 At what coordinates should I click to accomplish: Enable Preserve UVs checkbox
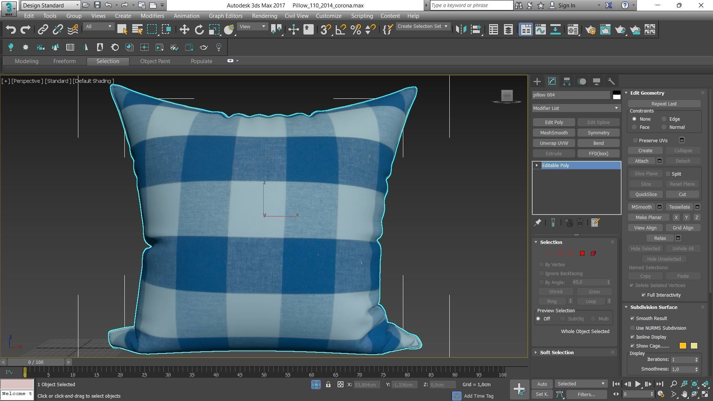point(635,141)
